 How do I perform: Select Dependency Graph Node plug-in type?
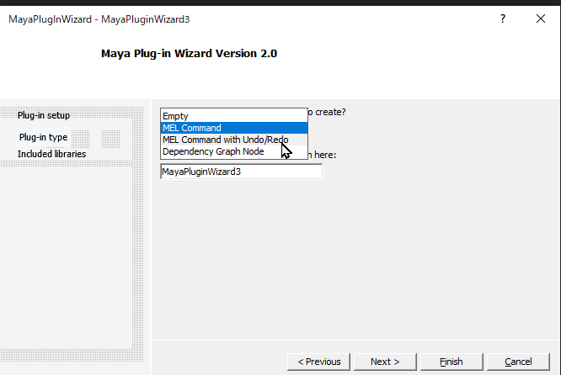coord(213,151)
